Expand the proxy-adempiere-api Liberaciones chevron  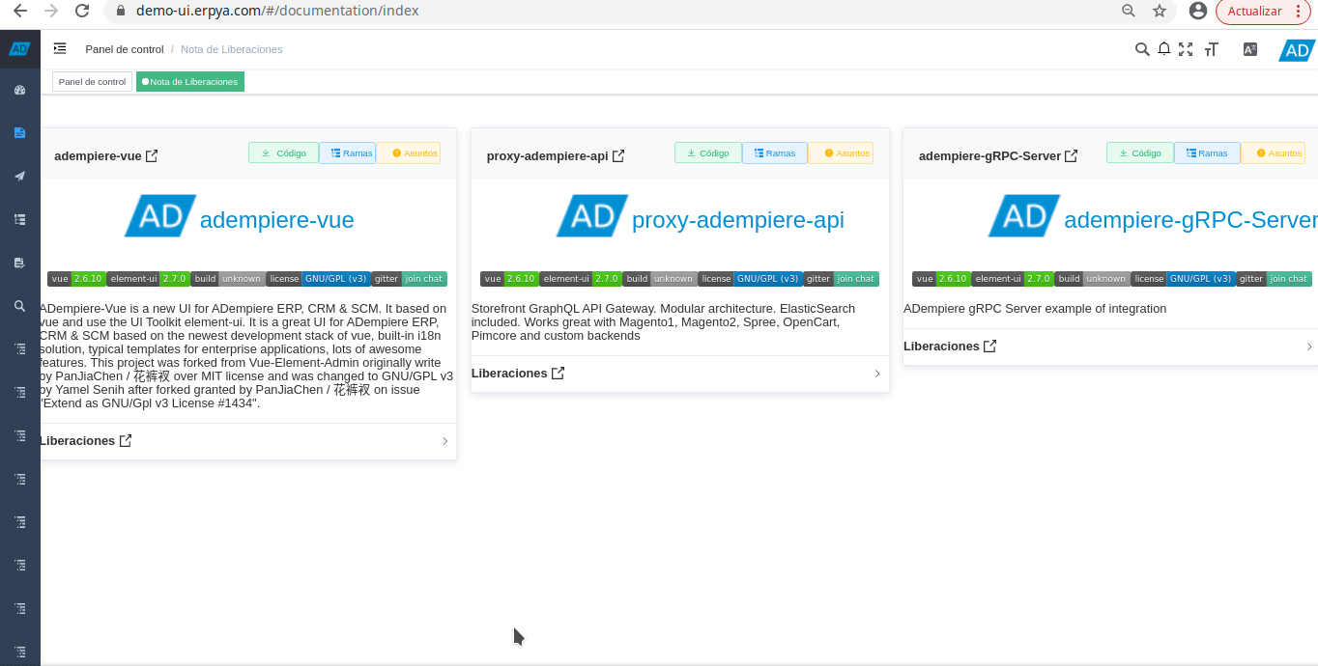[x=877, y=374]
